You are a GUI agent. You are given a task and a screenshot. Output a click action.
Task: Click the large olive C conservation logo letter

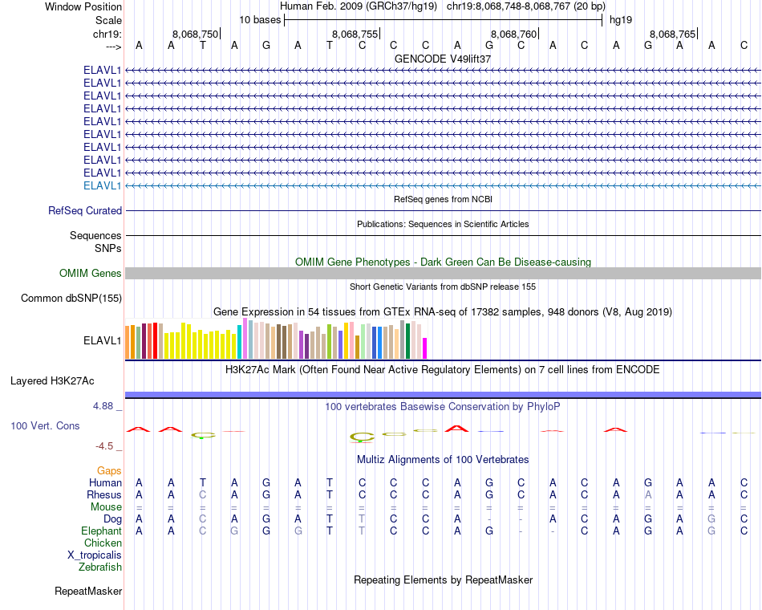pyautogui.click(x=362, y=437)
